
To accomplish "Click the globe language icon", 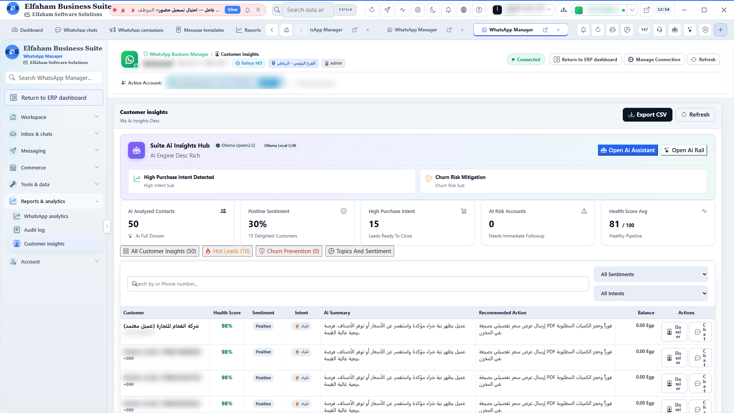I will click(x=464, y=10).
